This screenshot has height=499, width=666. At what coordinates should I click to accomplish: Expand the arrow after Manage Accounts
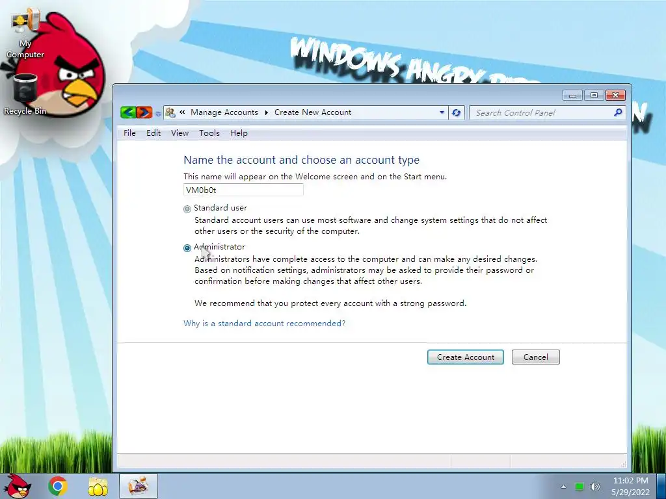266,112
